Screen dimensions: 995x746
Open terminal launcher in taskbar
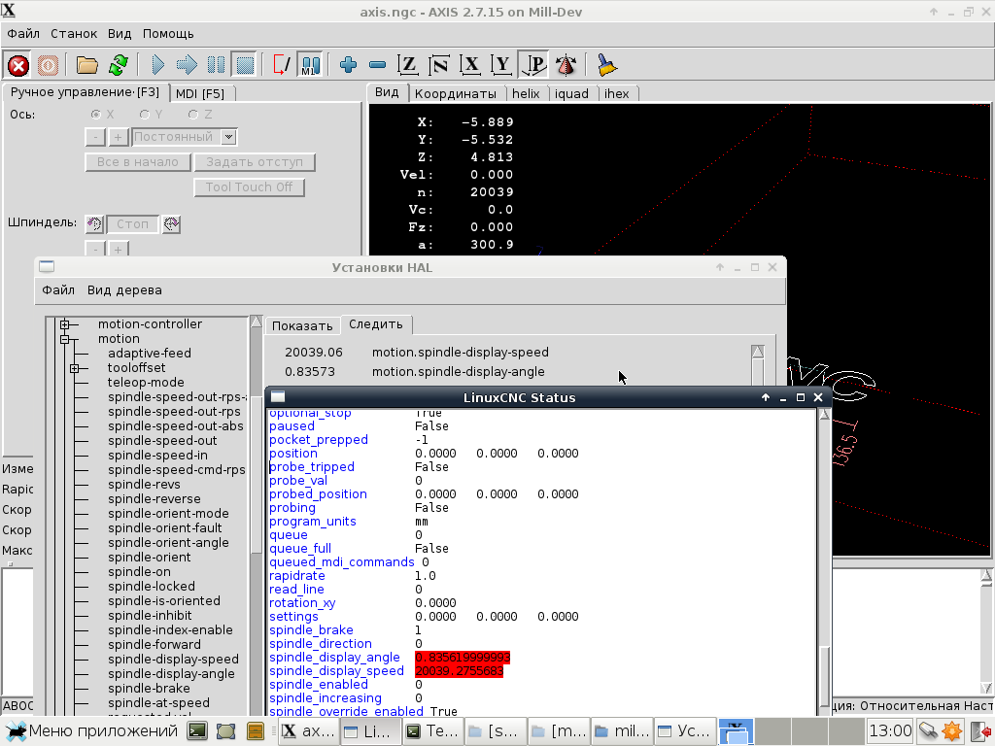click(197, 731)
